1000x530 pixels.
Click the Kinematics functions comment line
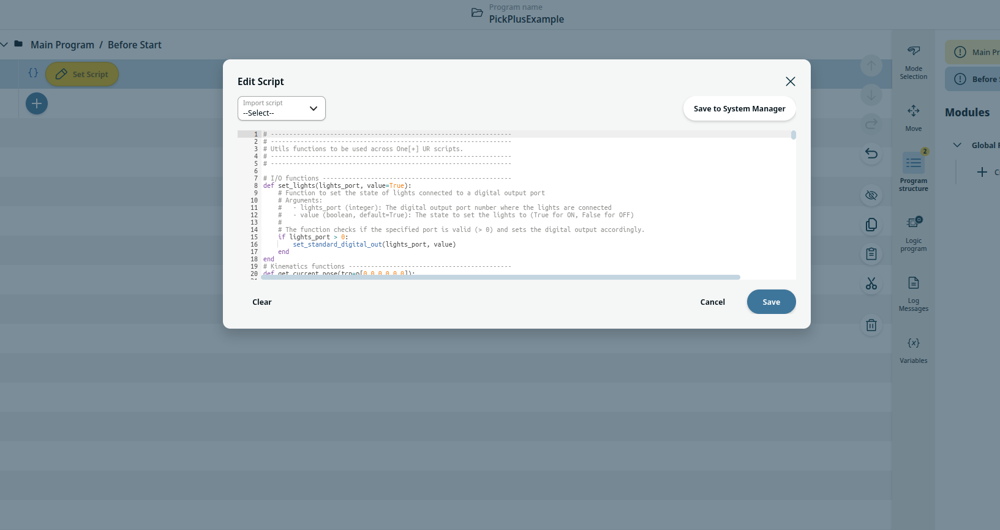(x=387, y=266)
